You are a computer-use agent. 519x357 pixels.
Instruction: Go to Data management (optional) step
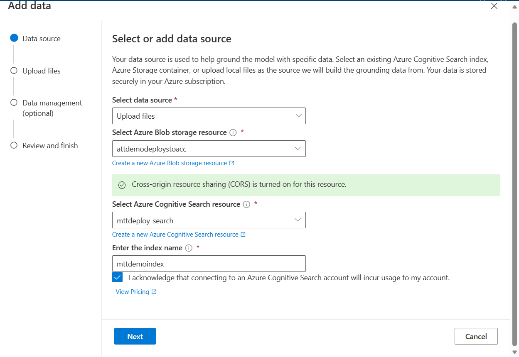(x=52, y=108)
